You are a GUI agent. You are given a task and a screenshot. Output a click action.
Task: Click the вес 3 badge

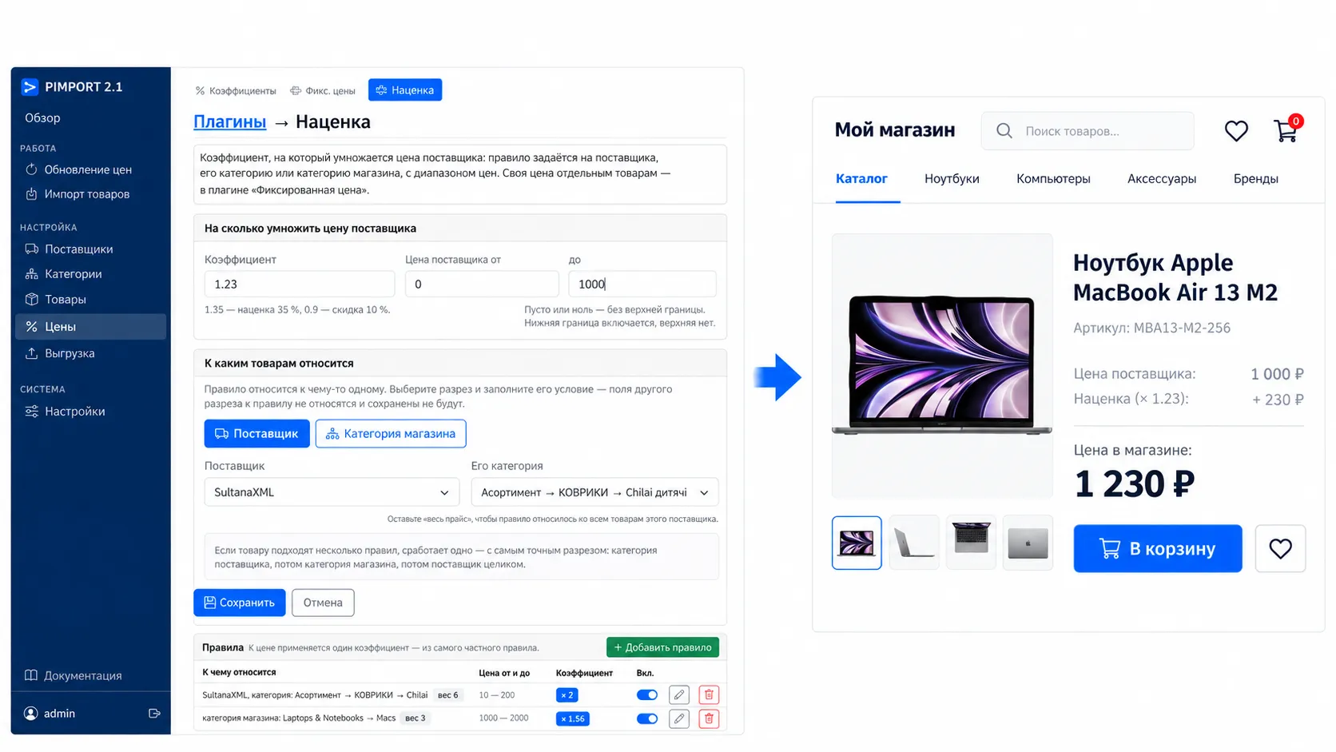pos(416,718)
